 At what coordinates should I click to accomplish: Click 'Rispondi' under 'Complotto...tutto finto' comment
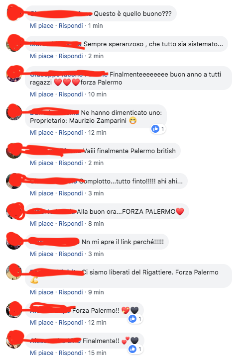pyautogui.click(x=71, y=193)
